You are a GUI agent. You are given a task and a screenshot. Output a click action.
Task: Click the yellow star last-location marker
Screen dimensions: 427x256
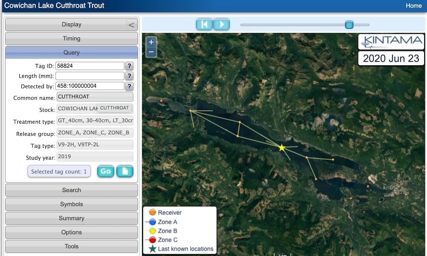282,148
